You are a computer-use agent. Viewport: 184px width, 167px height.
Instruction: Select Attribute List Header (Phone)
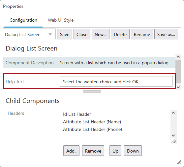tap(92, 129)
